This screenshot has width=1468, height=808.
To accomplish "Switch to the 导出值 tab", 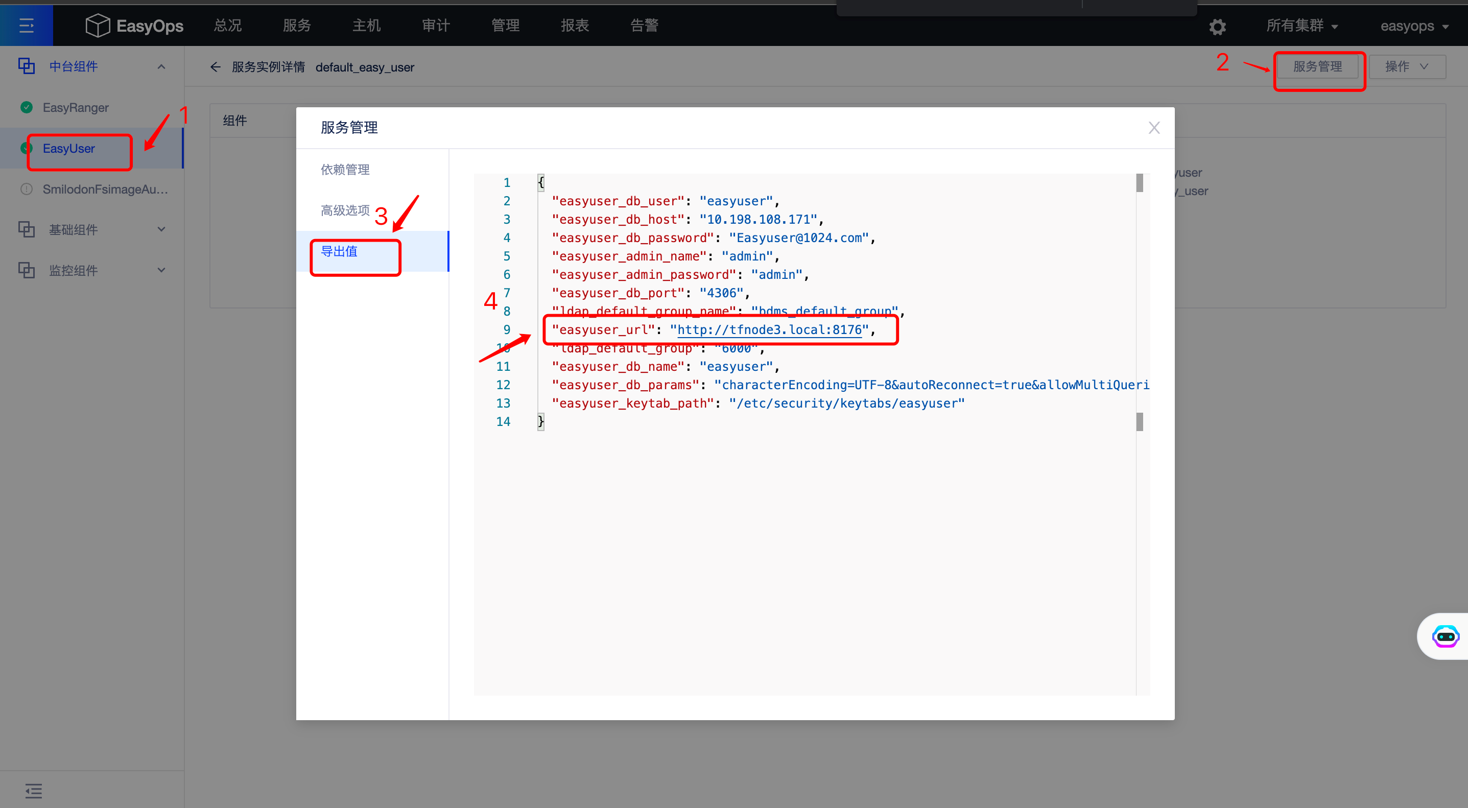I will tap(339, 251).
